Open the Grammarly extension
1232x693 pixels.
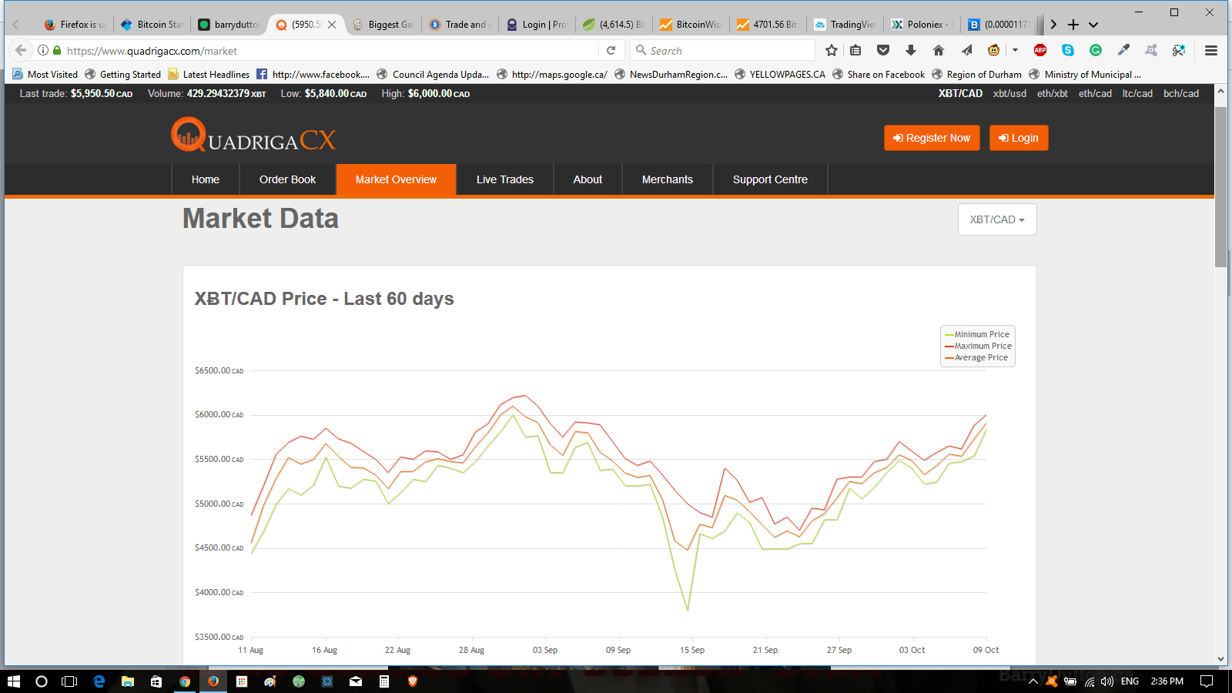click(1096, 51)
